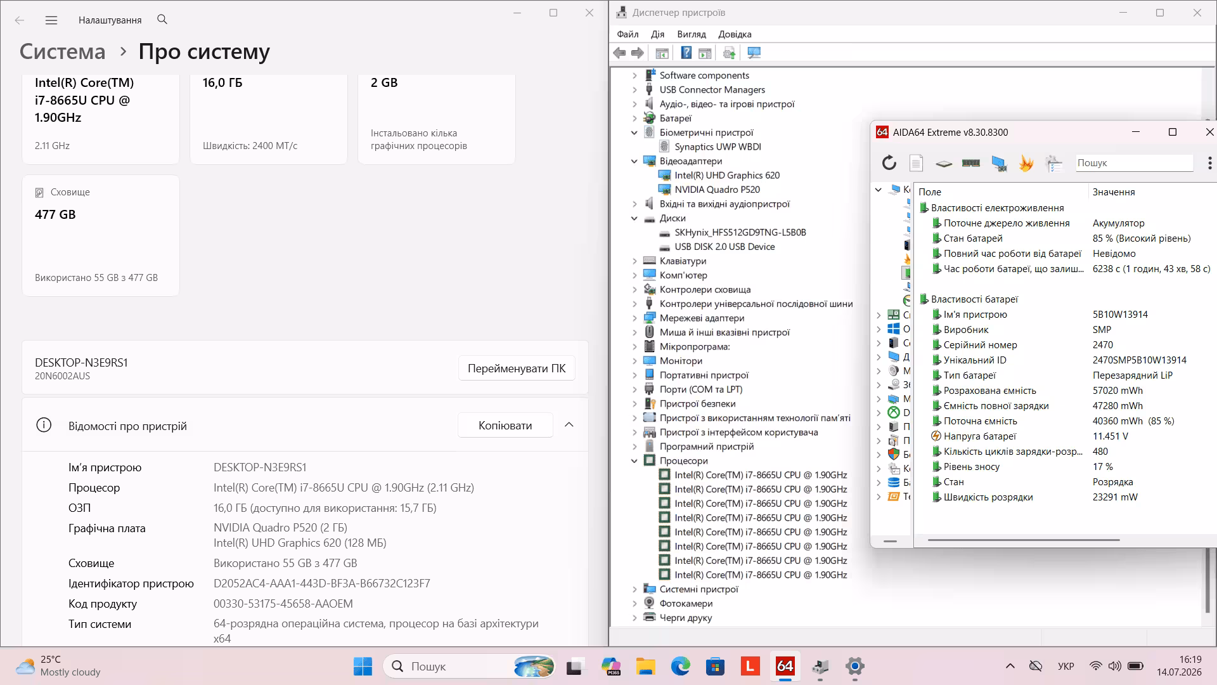Viewport: 1217px width, 685px height.
Task: Launch Microsoft Edge from the taskbar
Action: point(681,667)
